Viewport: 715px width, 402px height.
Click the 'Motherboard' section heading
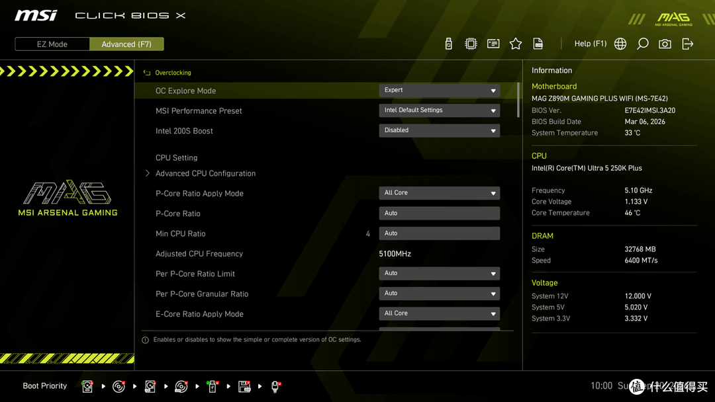tap(554, 87)
